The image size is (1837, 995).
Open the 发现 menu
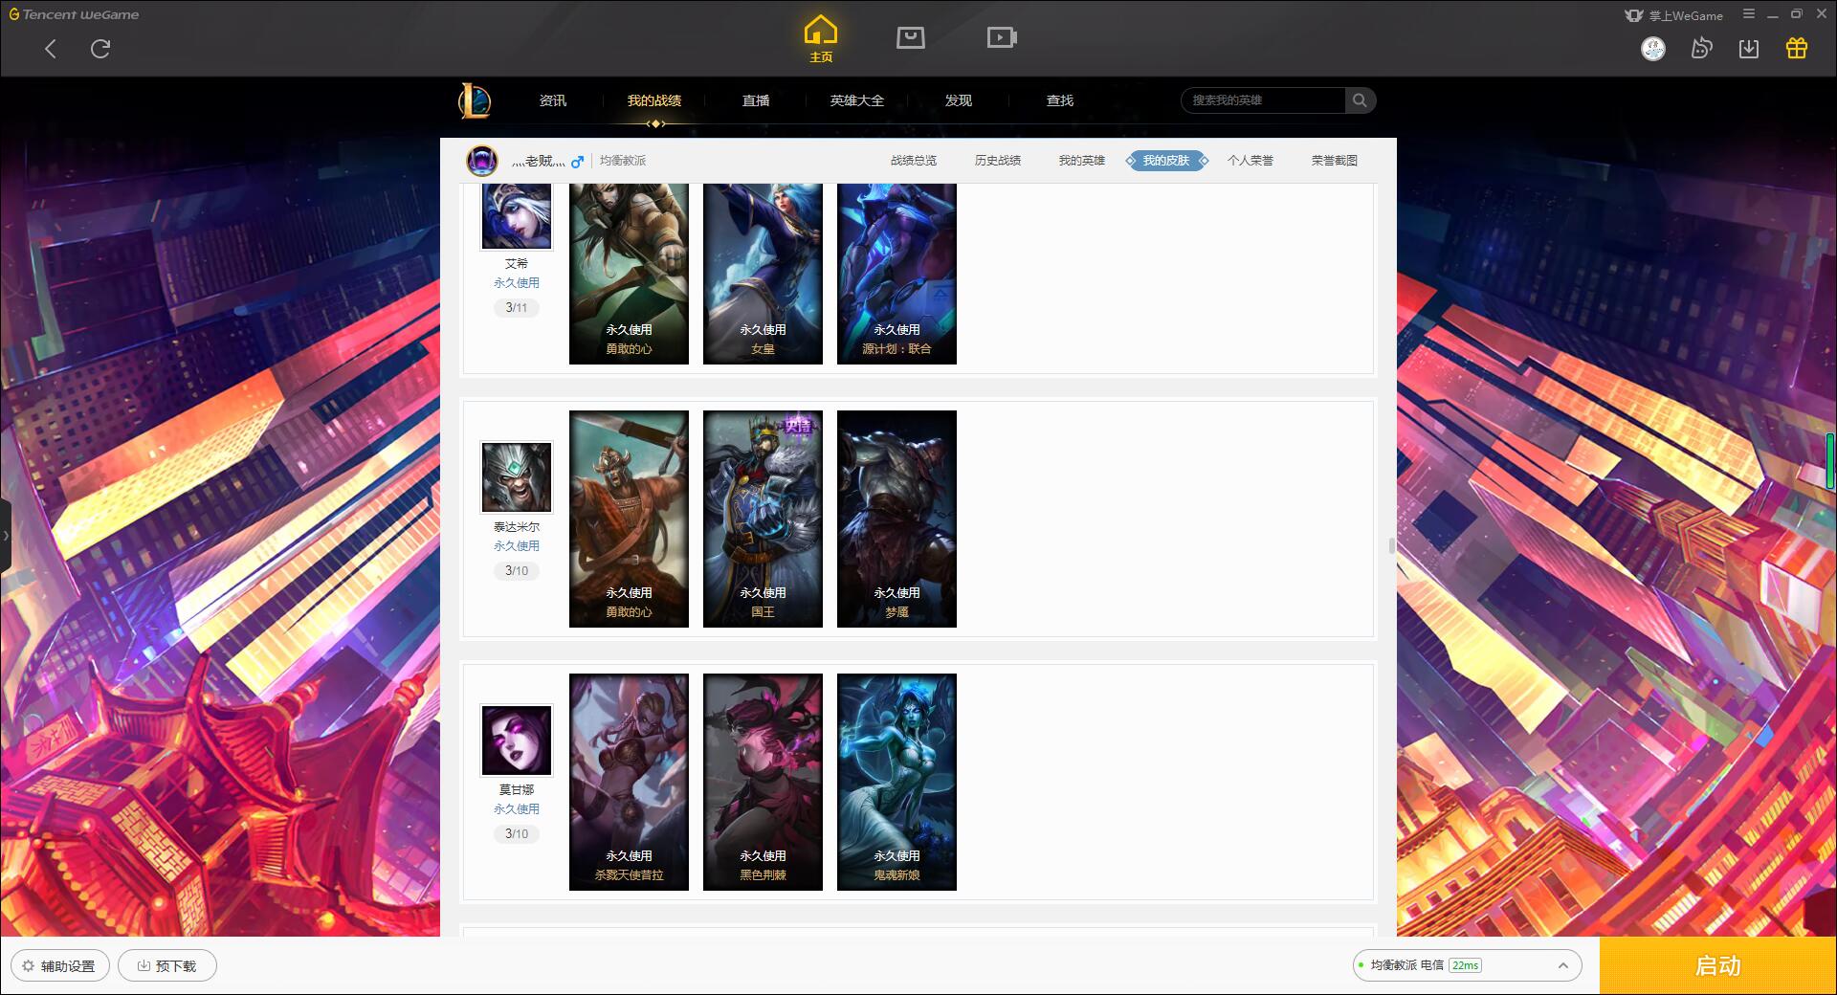(959, 100)
